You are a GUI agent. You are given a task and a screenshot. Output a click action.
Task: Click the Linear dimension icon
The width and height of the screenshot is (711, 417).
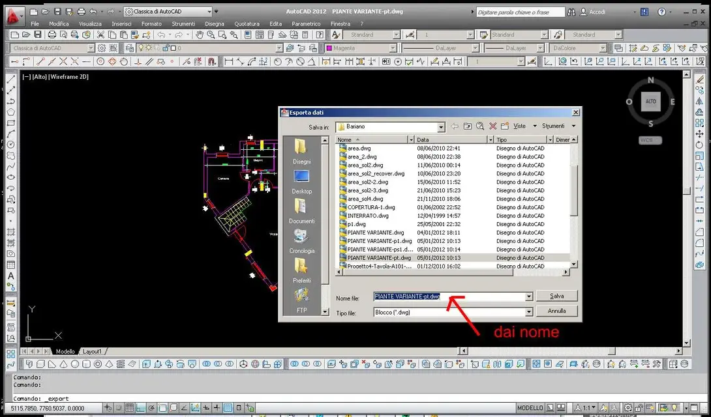(x=228, y=62)
